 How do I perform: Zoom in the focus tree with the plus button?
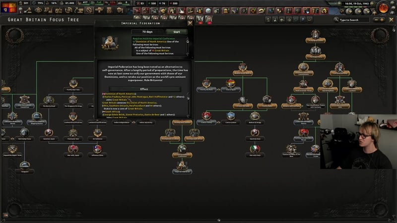tap(382, 20)
